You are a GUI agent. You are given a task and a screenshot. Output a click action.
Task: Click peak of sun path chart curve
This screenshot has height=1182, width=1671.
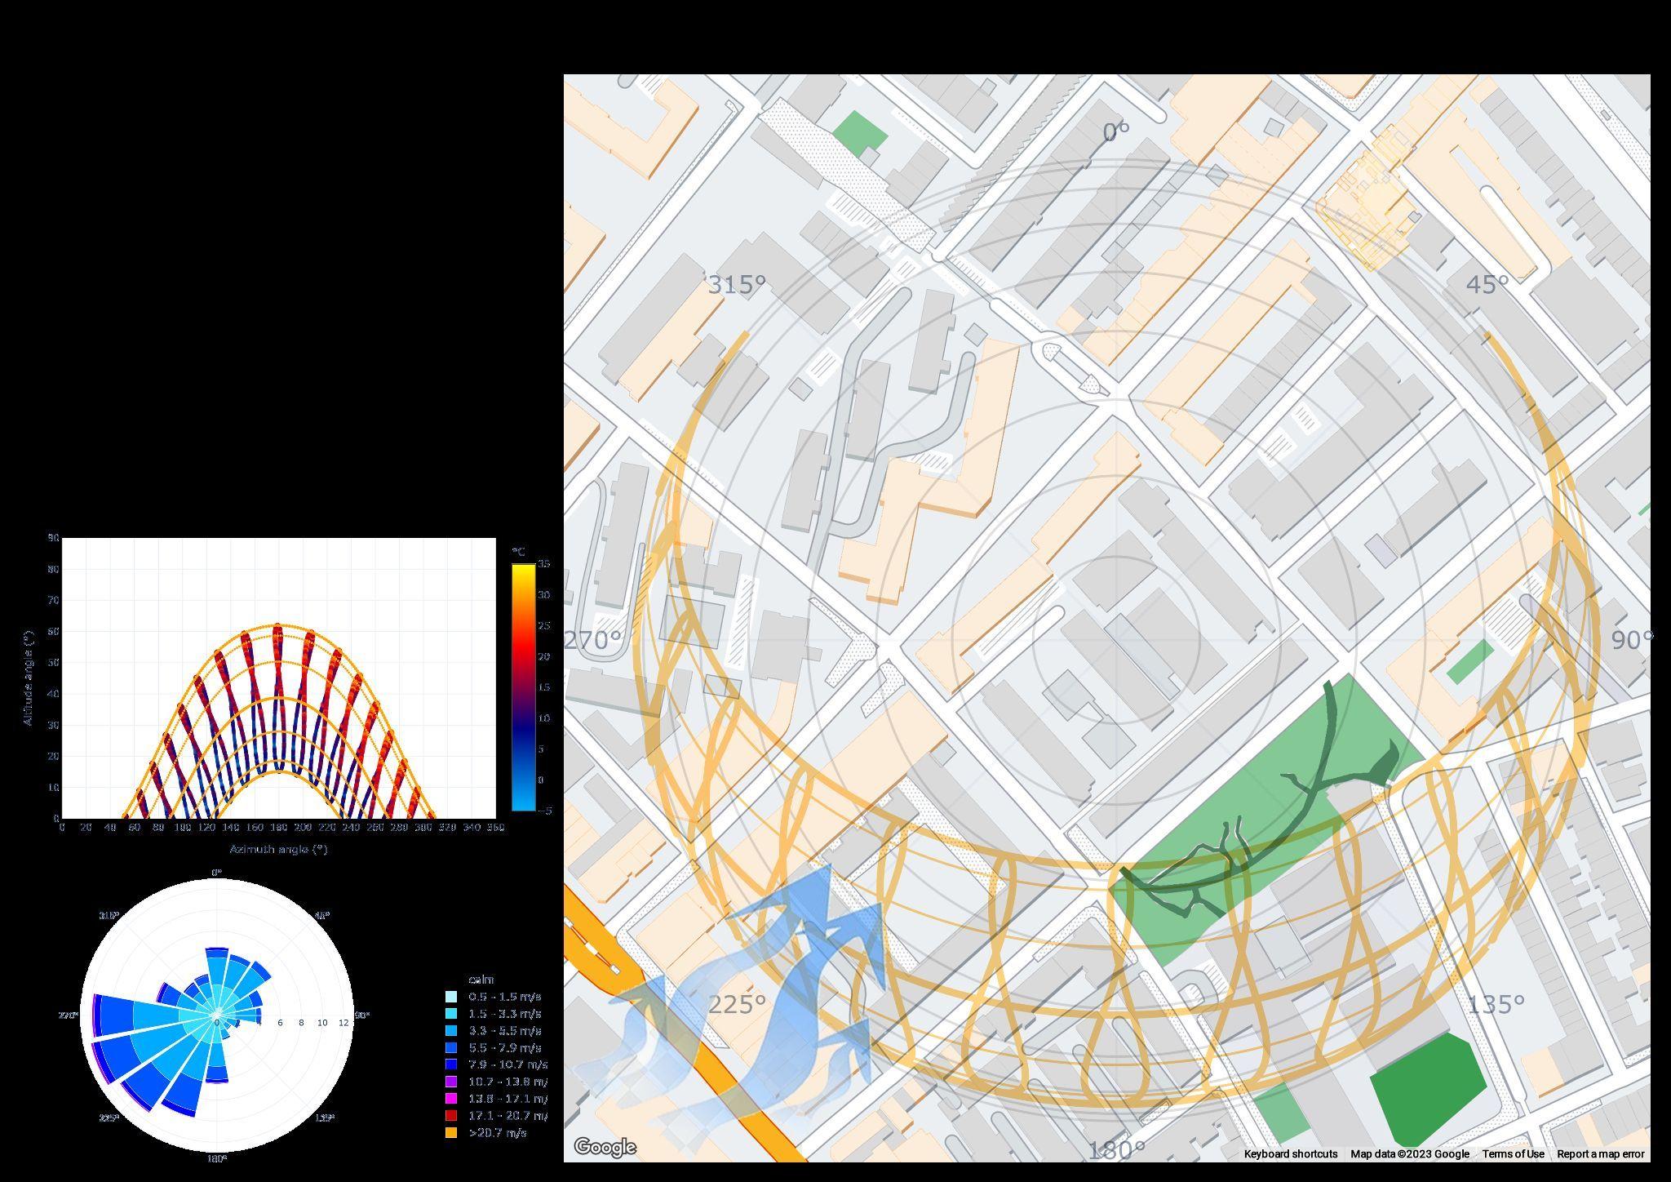278,626
